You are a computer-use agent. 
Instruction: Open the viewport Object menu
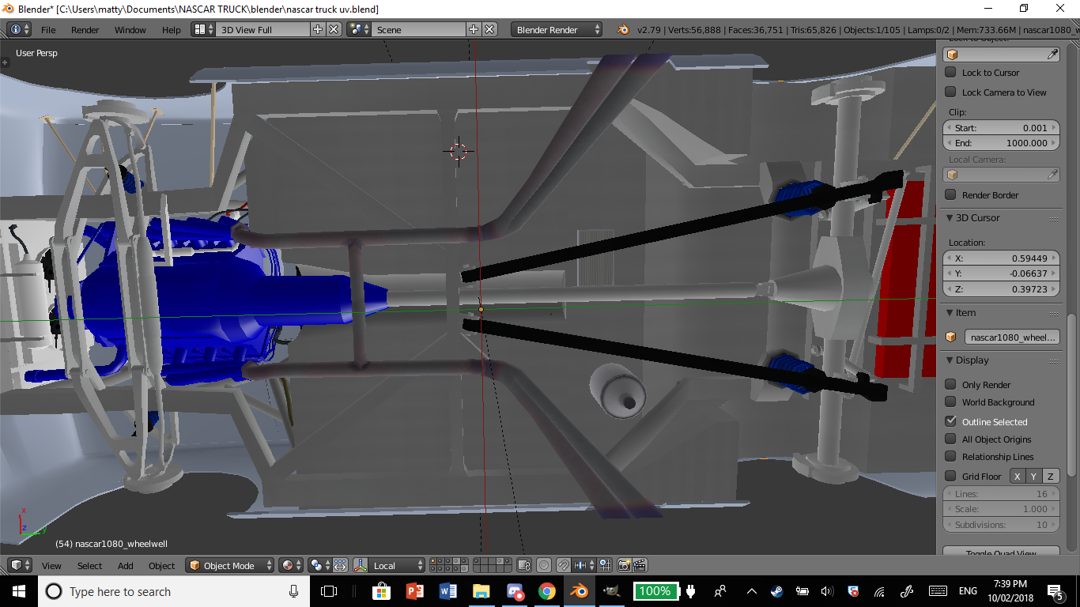[x=161, y=566]
